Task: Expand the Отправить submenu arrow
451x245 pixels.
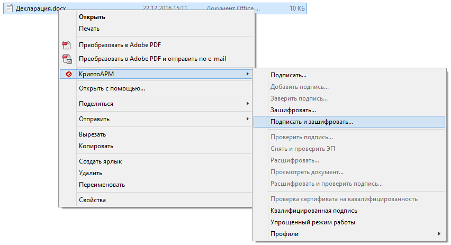Action: [247, 119]
